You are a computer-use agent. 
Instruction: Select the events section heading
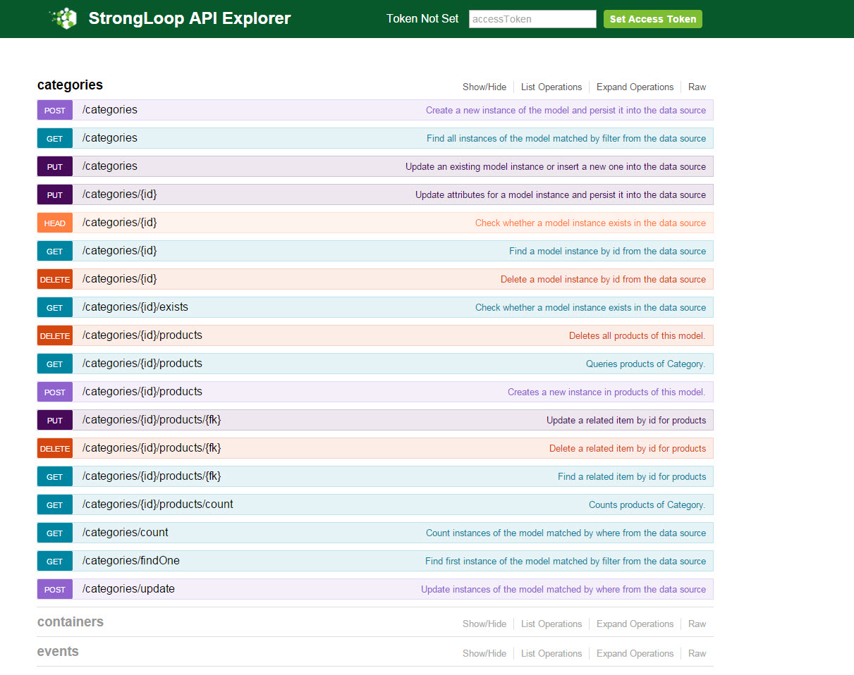(x=58, y=652)
